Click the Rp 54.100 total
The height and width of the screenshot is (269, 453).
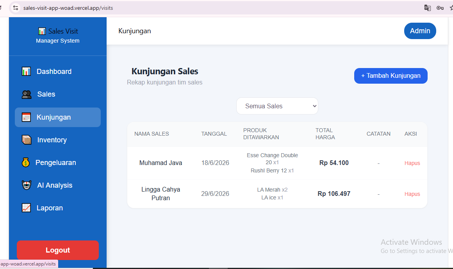334,163
